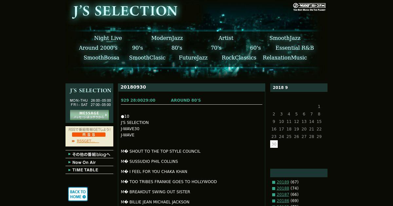The height and width of the screenshot is (206, 393).
Task: Select the 80's category
Action: (x=177, y=48)
